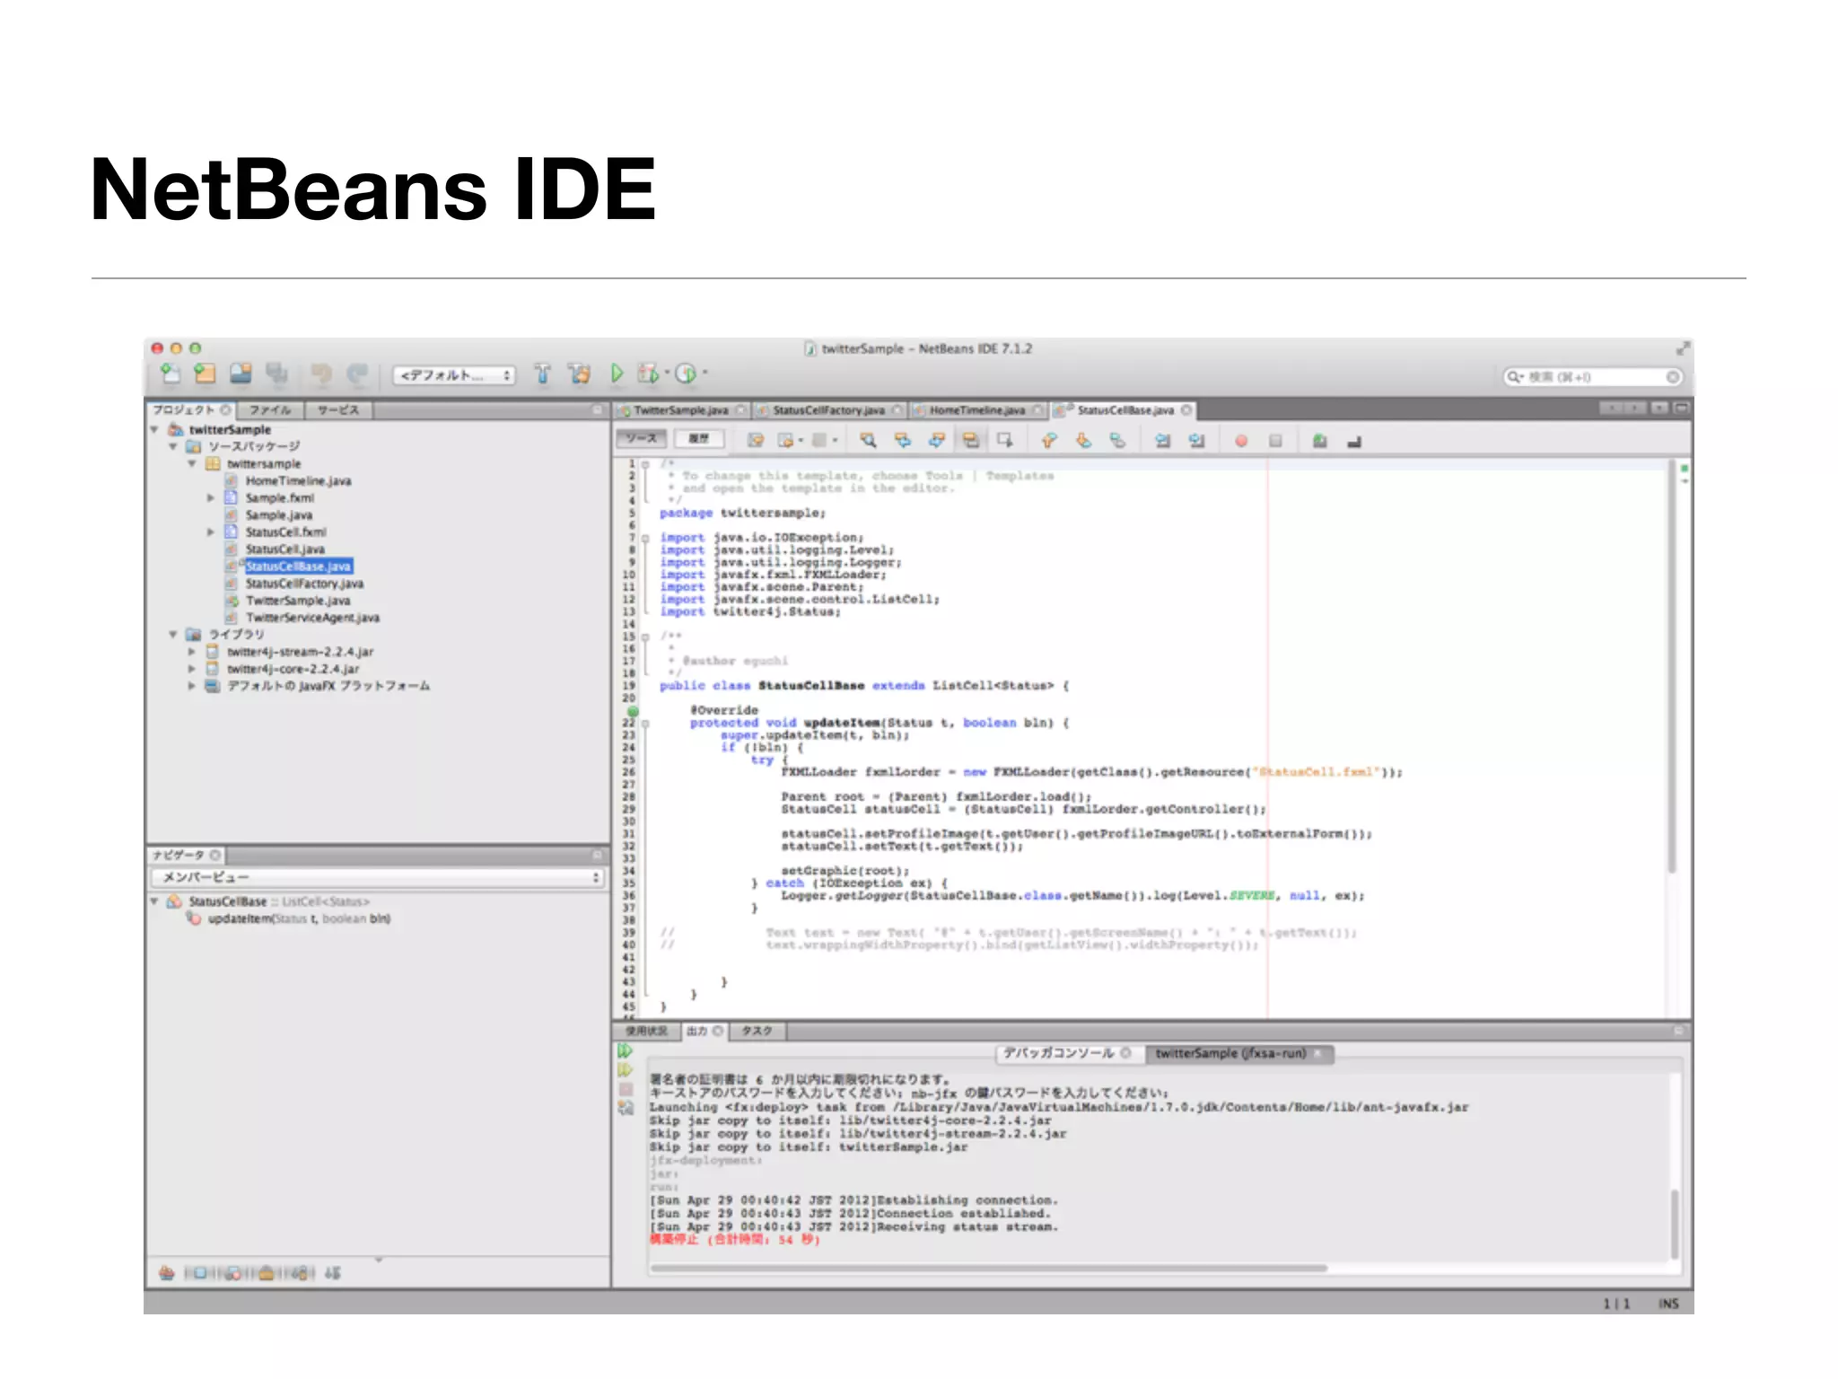Select TwitterSample.java in project tree
1838x1379 pixels.
(x=298, y=601)
